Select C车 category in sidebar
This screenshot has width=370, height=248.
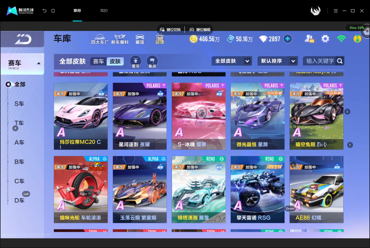click(19, 181)
